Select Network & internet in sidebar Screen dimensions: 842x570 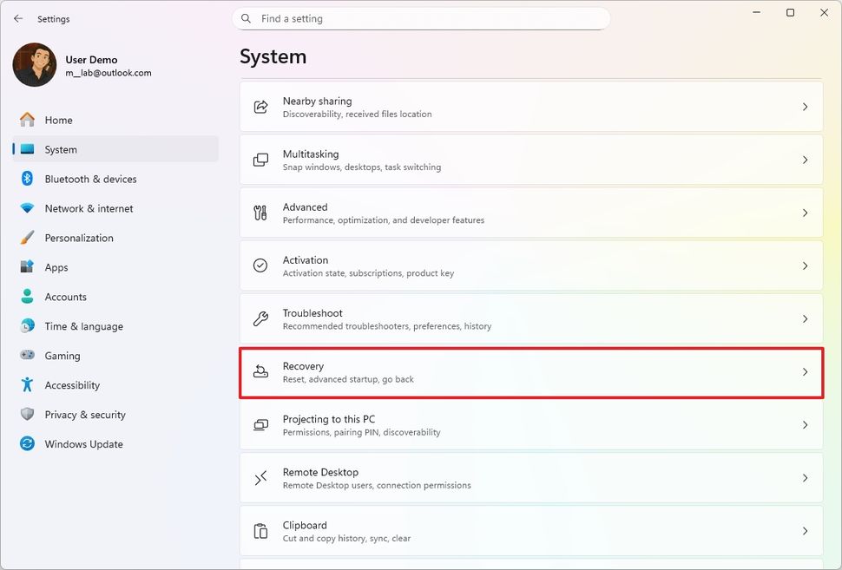[89, 208]
